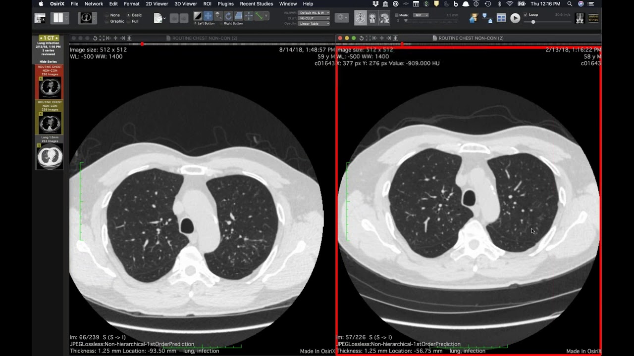Open the gear actions menu in toolbar
This screenshot has width=634, height=356.
(x=341, y=18)
